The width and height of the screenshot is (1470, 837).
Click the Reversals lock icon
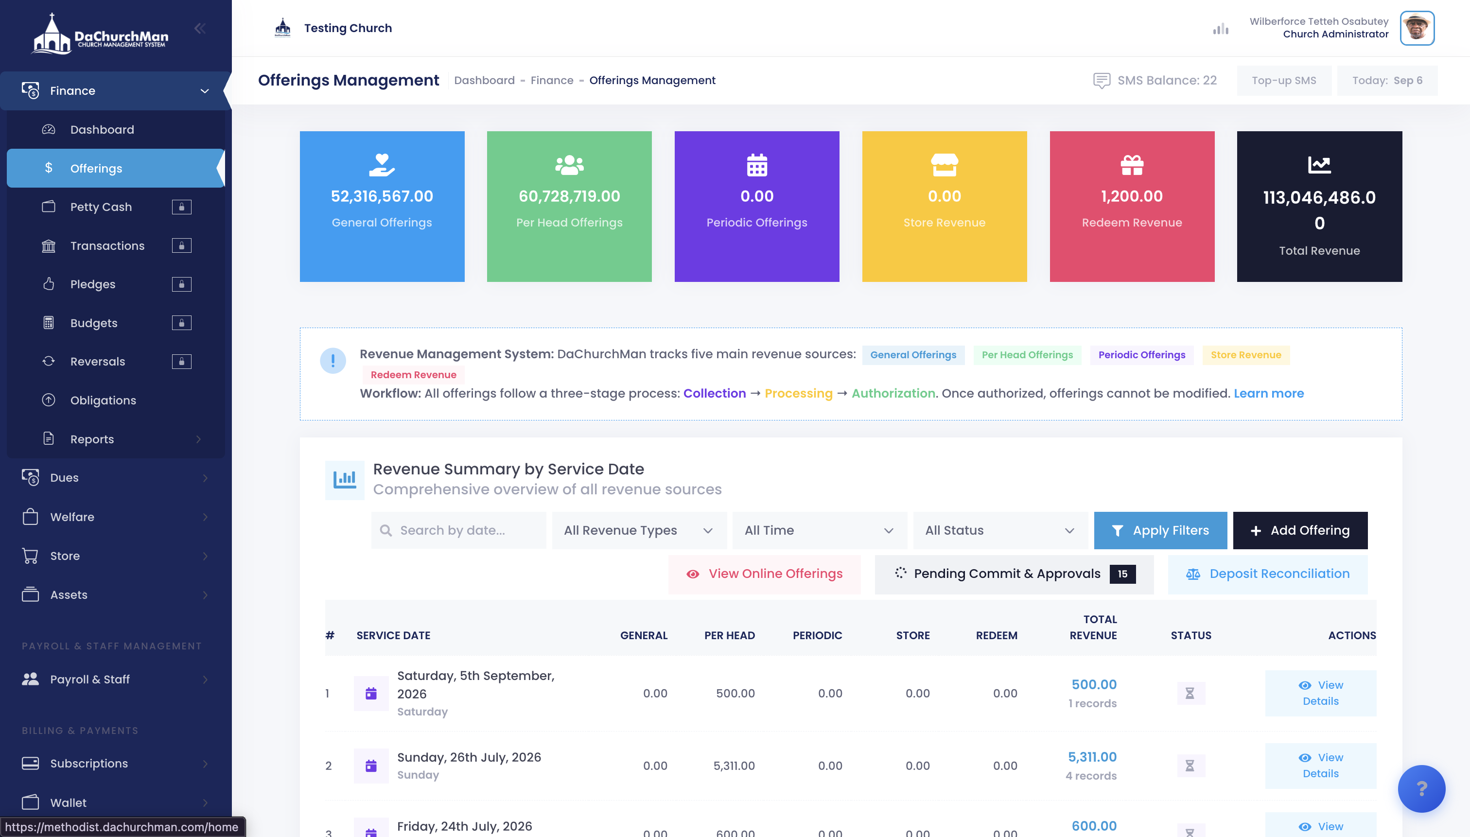click(x=182, y=361)
